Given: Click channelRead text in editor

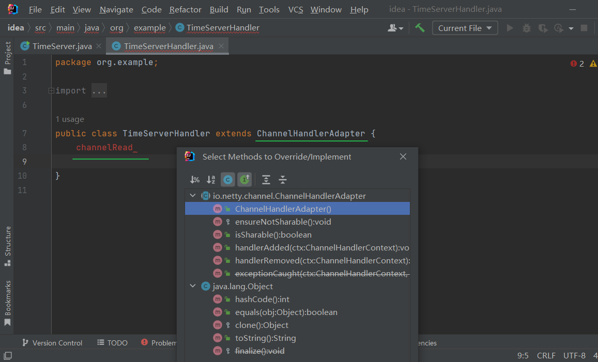Looking at the screenshot, I should (104, 148).
